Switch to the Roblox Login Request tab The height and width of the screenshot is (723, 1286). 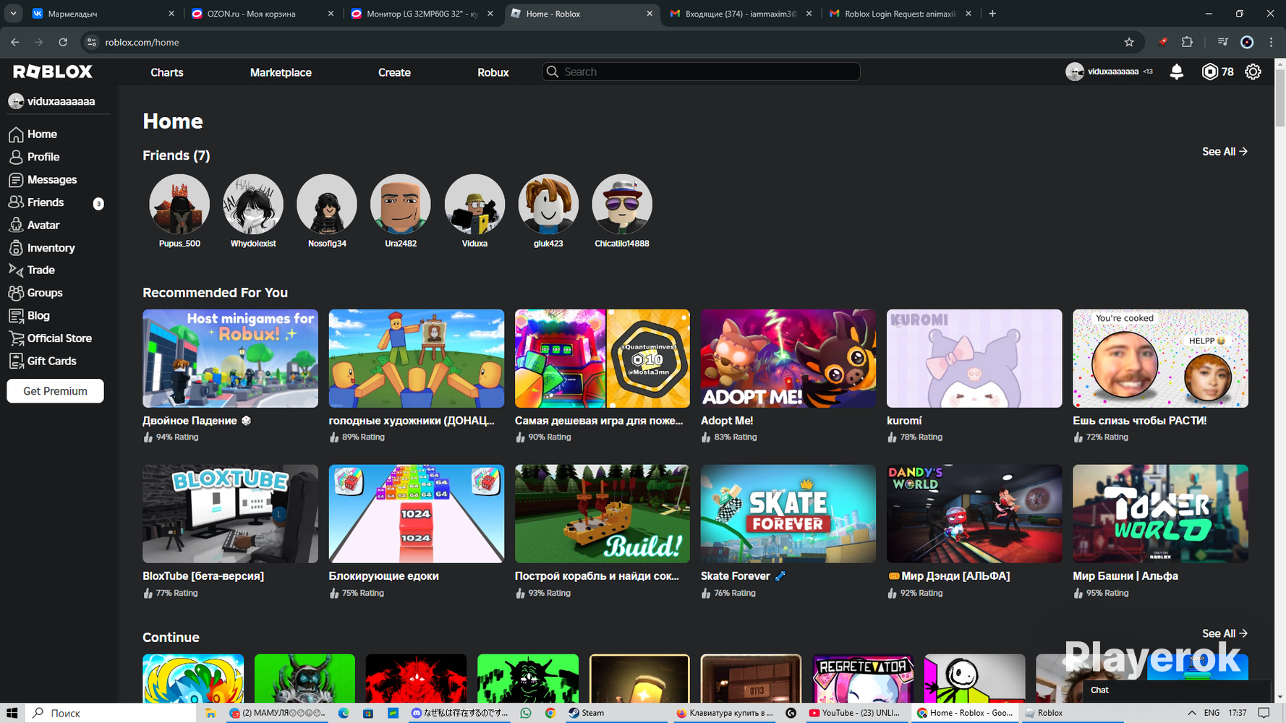tap(900, 14)
